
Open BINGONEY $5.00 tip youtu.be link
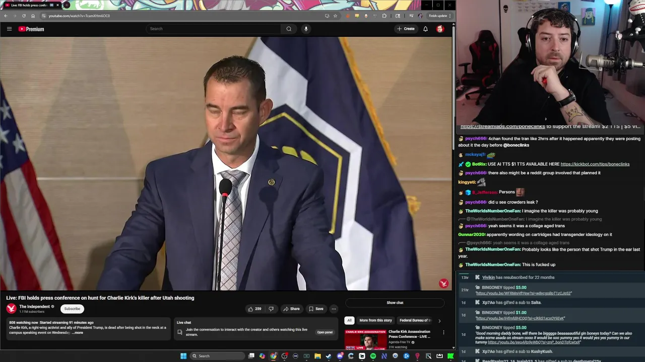pos(524,293)
